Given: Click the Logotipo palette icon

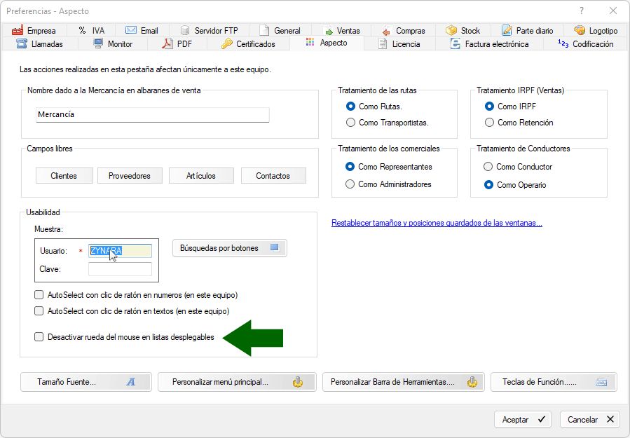Looking at the screenshot, I should pyautogui.click(x=580, y=30).
